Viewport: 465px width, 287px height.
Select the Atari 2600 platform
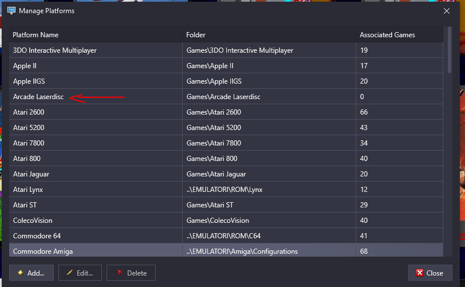(29, 112)
